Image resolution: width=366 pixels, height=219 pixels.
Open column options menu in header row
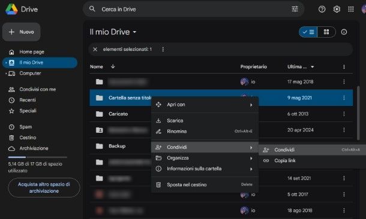pos(344,67)
